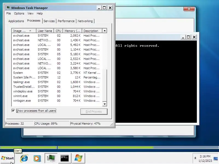Sort by the Image Name column
219x164 pixels.
(x=24, y=31)
